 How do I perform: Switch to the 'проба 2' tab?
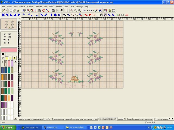click(x=122, y=119)
